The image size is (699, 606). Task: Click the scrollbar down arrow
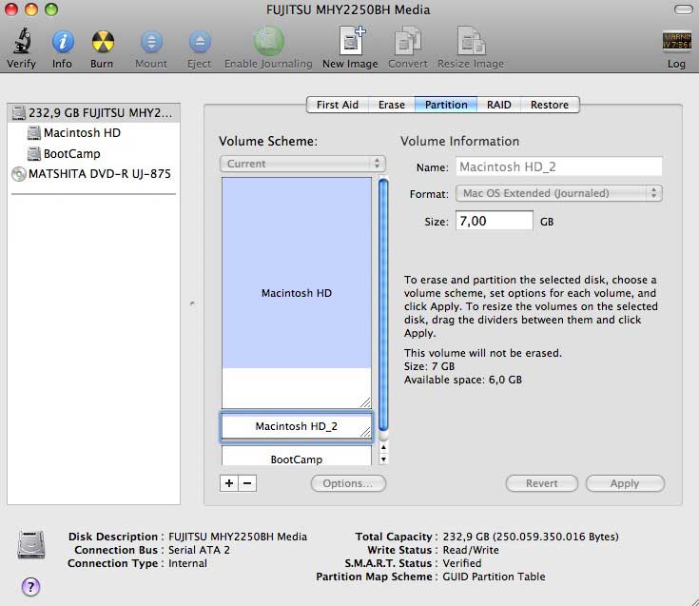[383, 459]
